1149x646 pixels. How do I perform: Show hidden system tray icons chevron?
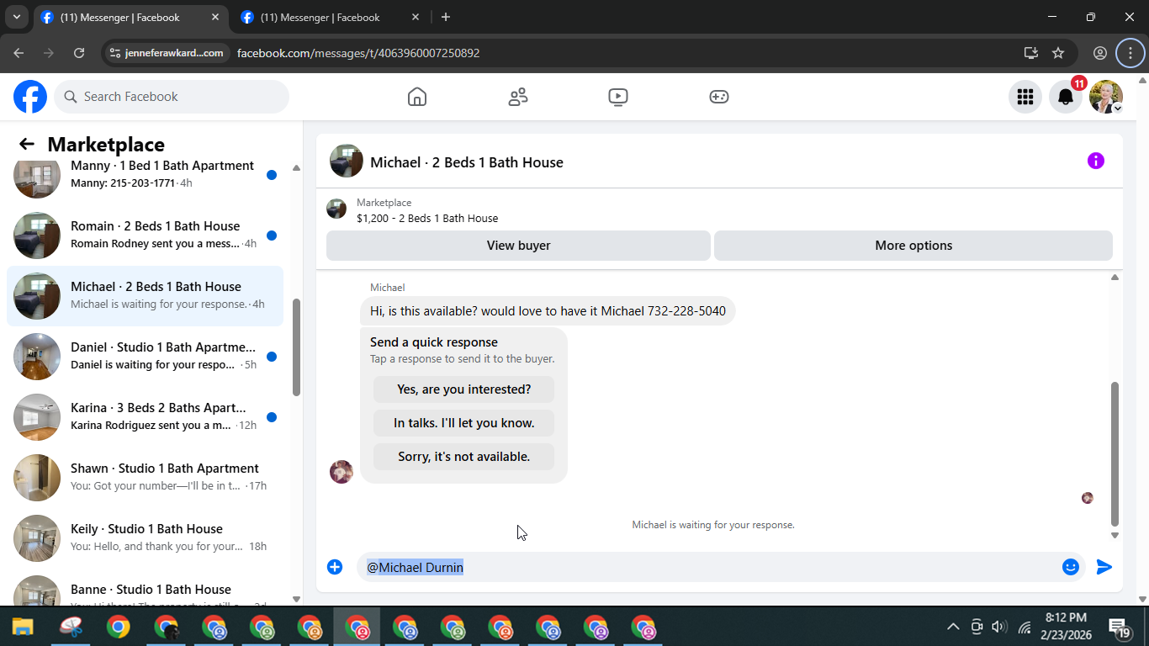click(x=953, y=627)
